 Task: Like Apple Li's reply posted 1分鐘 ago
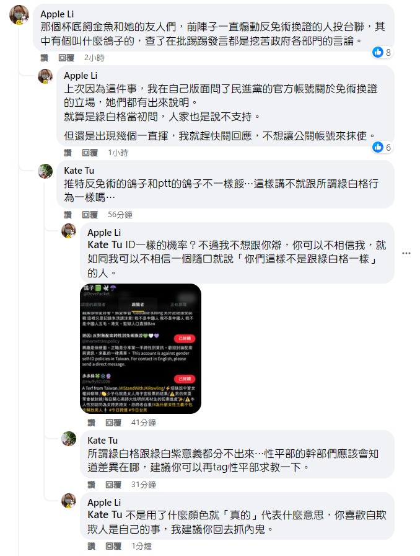tap(91, 546)
